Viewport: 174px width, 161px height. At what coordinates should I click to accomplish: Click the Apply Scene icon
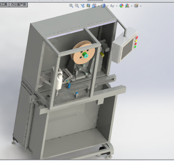[127, 6]
